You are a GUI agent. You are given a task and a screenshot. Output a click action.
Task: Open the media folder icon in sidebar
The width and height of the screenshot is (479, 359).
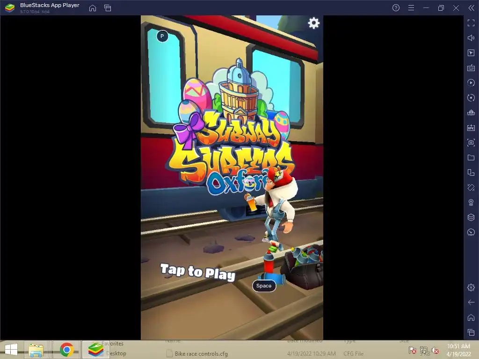click(x=471, y=158)
